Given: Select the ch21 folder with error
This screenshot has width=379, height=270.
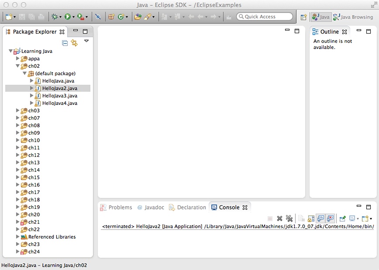Looking at the screenshot, I should [34, 222].
